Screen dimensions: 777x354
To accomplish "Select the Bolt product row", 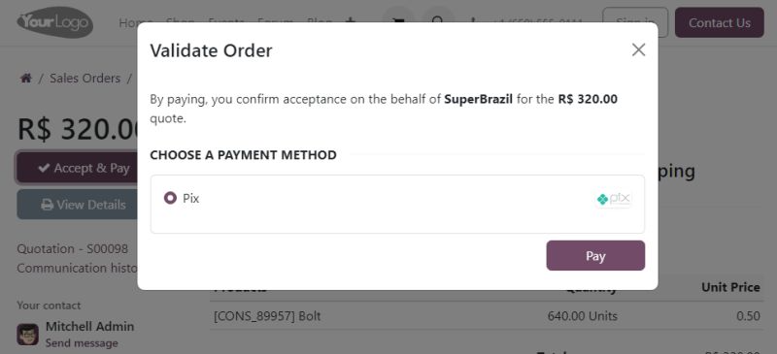I will [x=487, y=316].
